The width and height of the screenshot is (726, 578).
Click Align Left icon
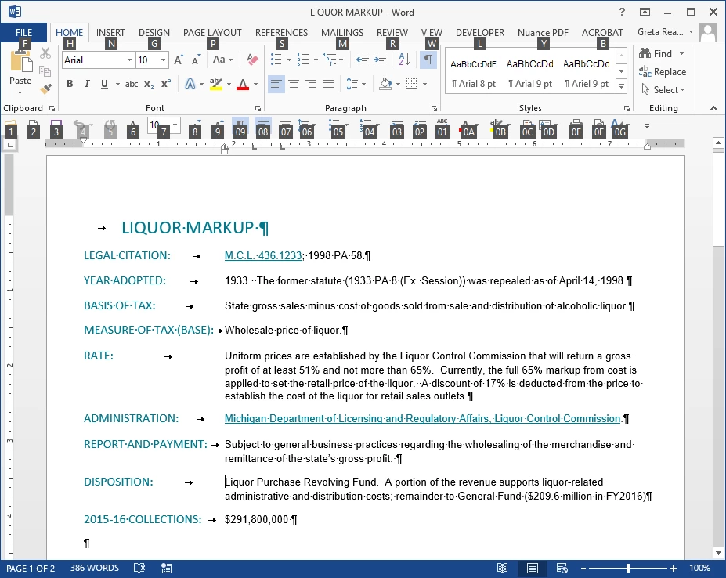click(276, 84)
